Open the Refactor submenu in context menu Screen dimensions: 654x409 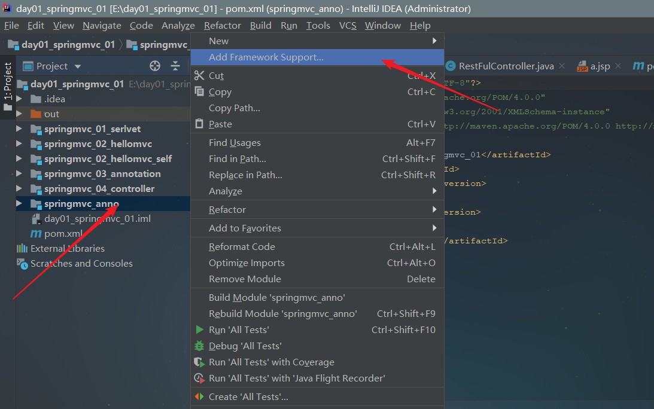pyautogui.click(x=317, y=209)
